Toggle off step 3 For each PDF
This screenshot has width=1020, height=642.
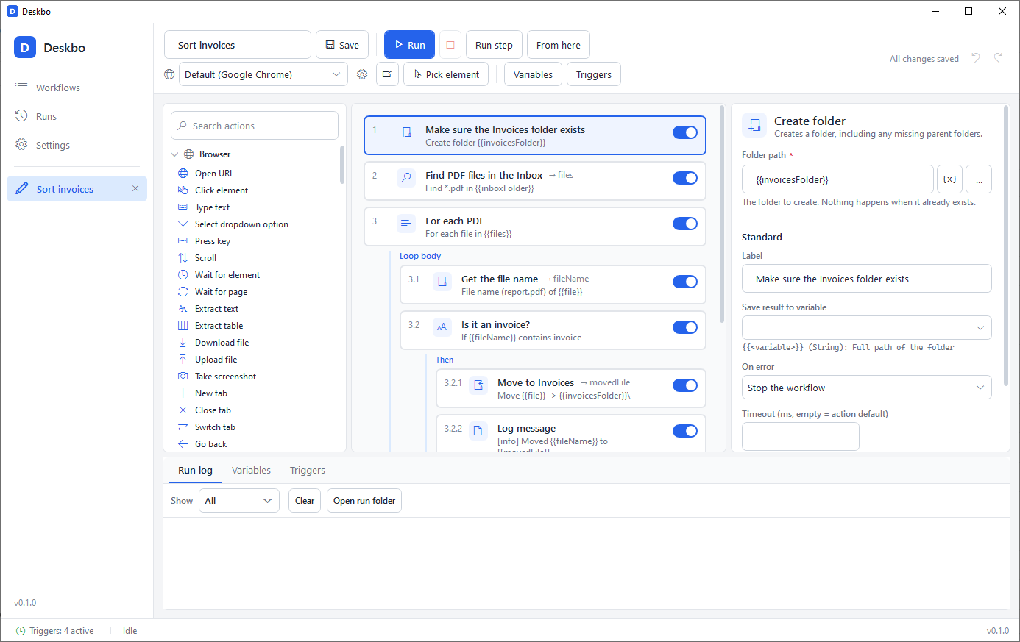click(685, 224)
